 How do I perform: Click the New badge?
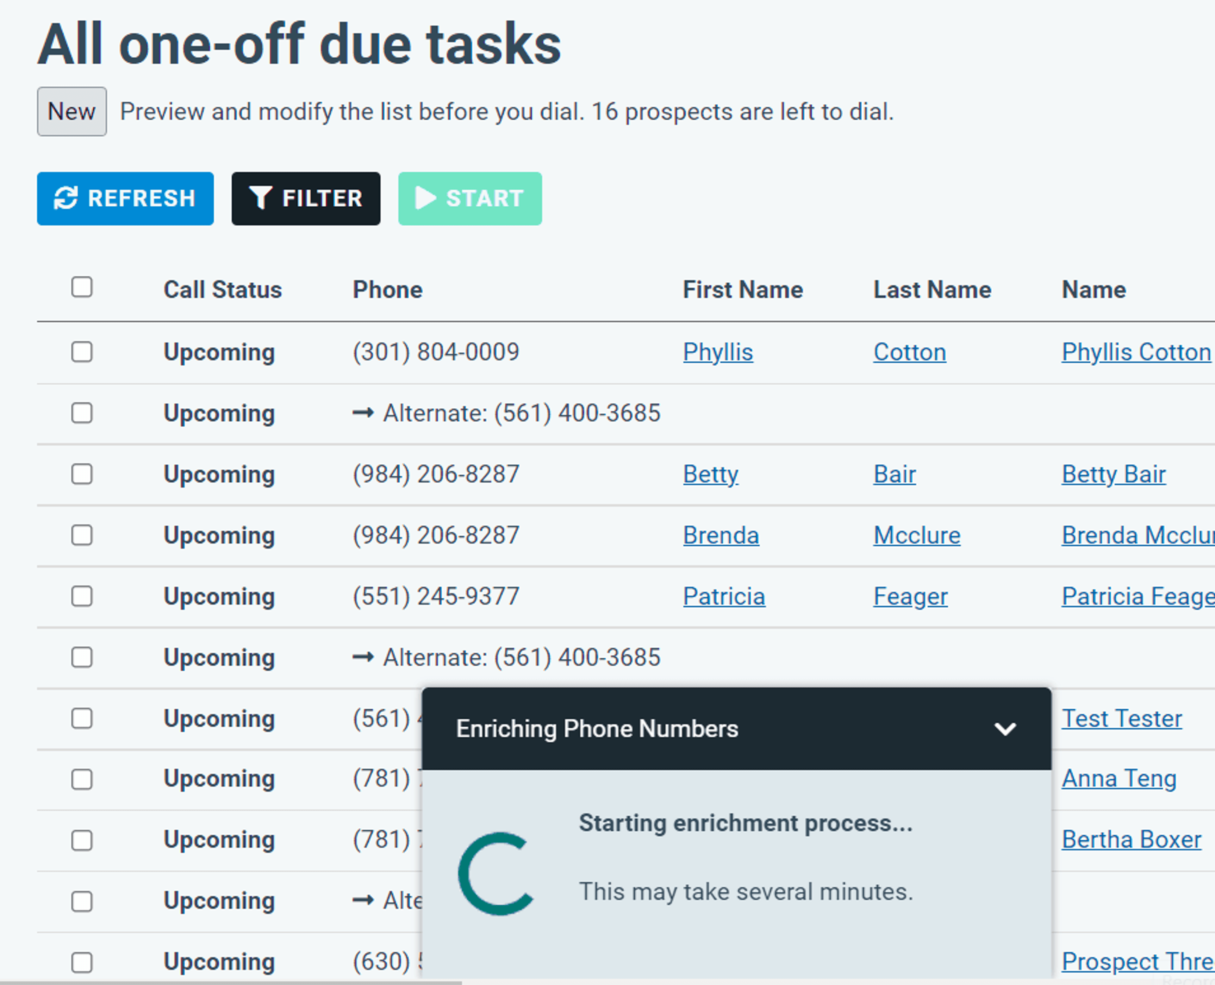(x=72, y=111)
